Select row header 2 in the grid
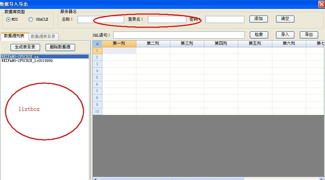 pyautogui.click(x=97, y=57)
